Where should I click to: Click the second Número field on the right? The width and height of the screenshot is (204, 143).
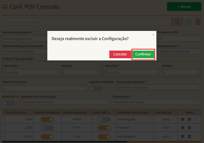coord(180,72)
